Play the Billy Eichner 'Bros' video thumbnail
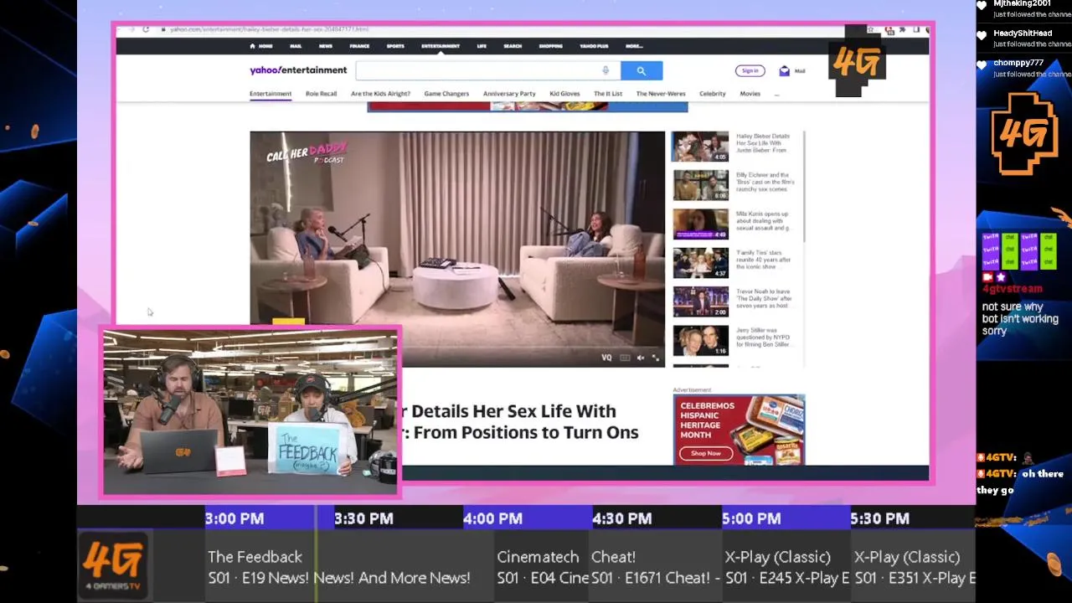1072x603 pixels. [700, 185]
